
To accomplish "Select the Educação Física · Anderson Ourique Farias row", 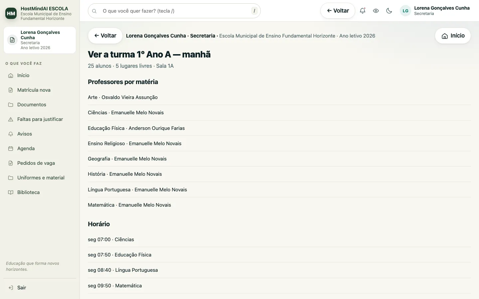I will tap(279, 128).
